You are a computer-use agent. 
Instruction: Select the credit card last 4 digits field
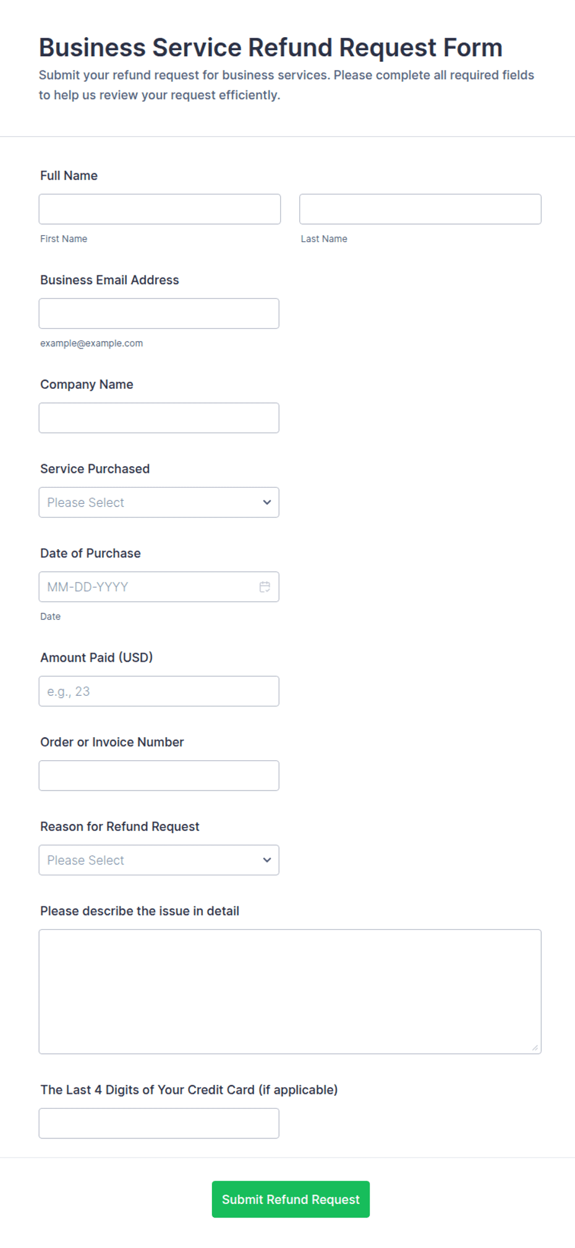pyautogui.click(x=159, y=1123)
